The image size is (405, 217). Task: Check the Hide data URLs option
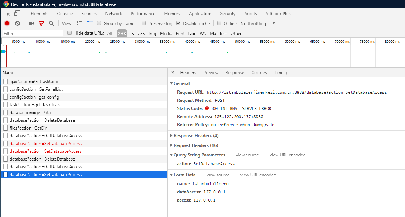coord(69,33)
